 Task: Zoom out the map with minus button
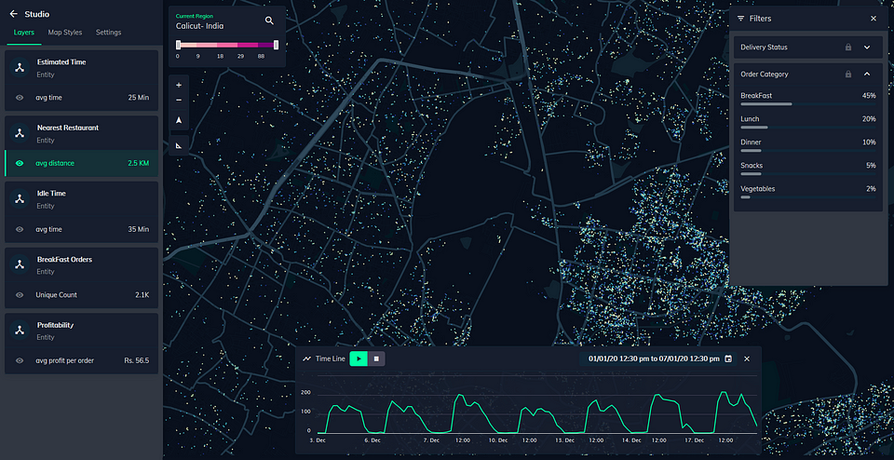tap(179, 101)
